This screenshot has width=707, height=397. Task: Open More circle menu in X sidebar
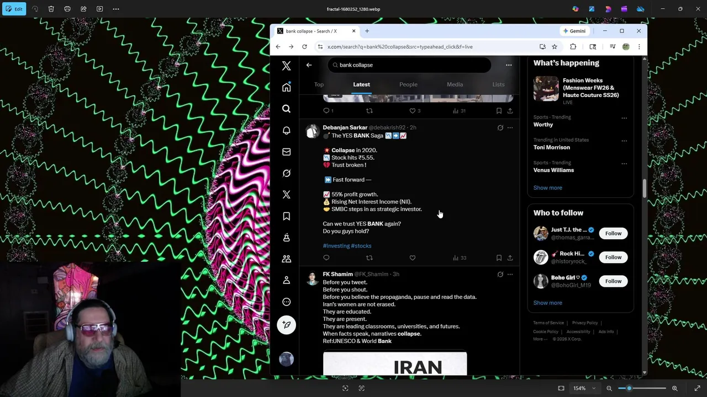click(x=286, y=302)
